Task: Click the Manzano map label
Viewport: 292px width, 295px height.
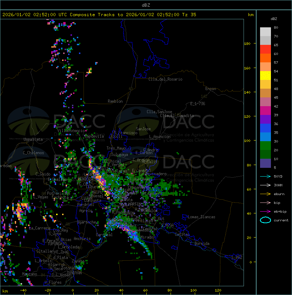Action: [x=29, y=274]
